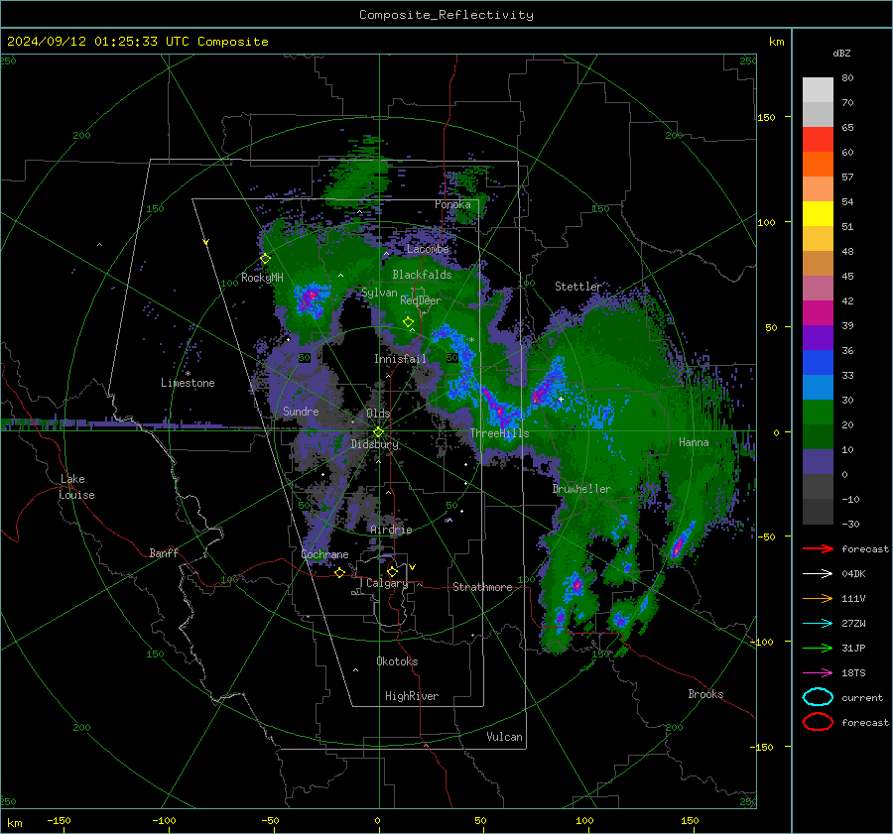The height and width of the screenshot is (834, 893).
Task: Select the yellow diamond marker below Cochrane
Action: (340, 572)
